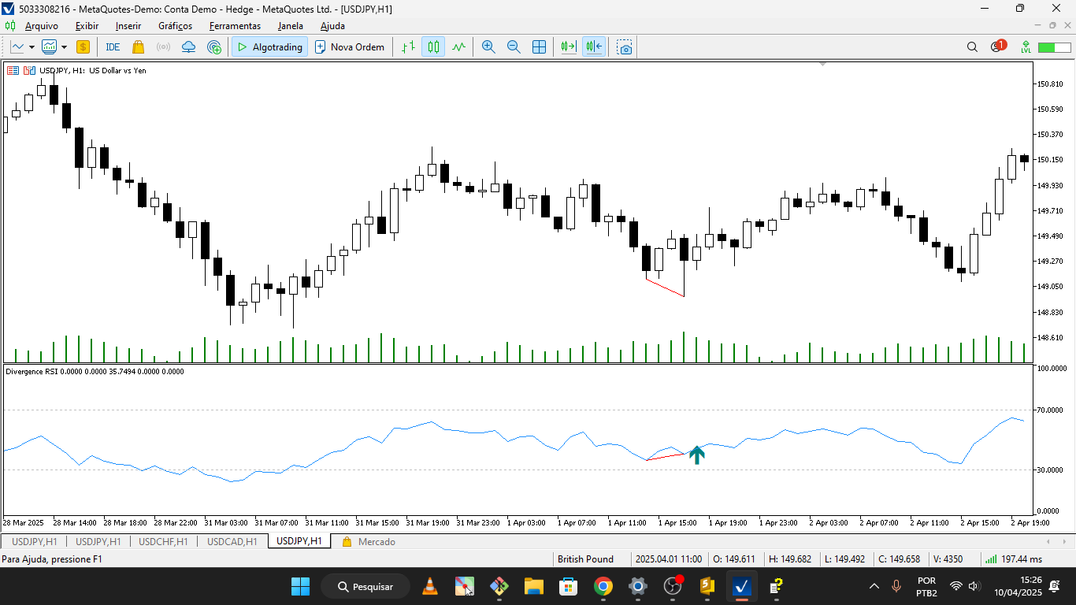Zoom out of the chart
Viewport: 1076px width, 605px height.
(x=514, y=46)
